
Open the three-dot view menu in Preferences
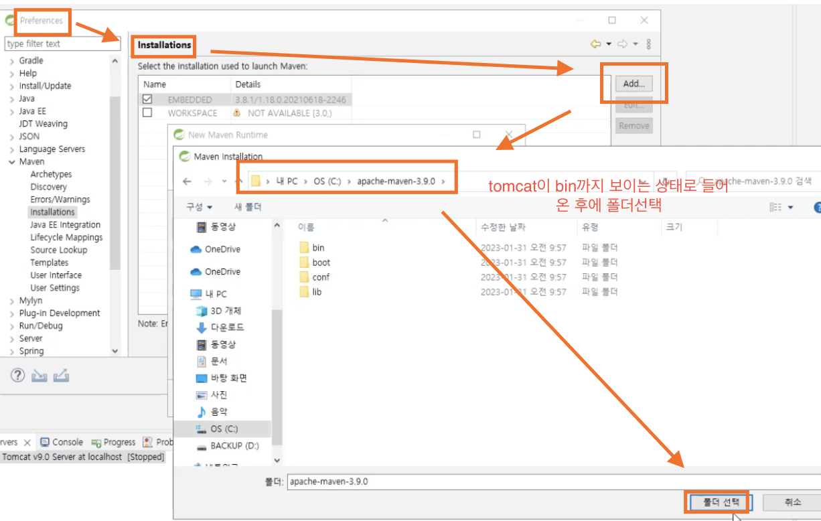point(649,44)
